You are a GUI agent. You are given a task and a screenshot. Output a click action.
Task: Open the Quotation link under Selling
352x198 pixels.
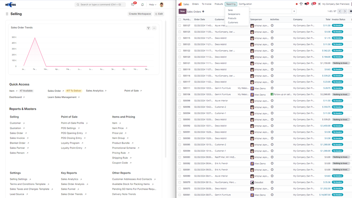tap(15, 128)
